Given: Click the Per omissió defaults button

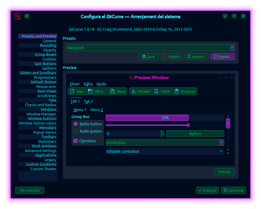Looking at the screenshot, I should (x=30, y=190).
